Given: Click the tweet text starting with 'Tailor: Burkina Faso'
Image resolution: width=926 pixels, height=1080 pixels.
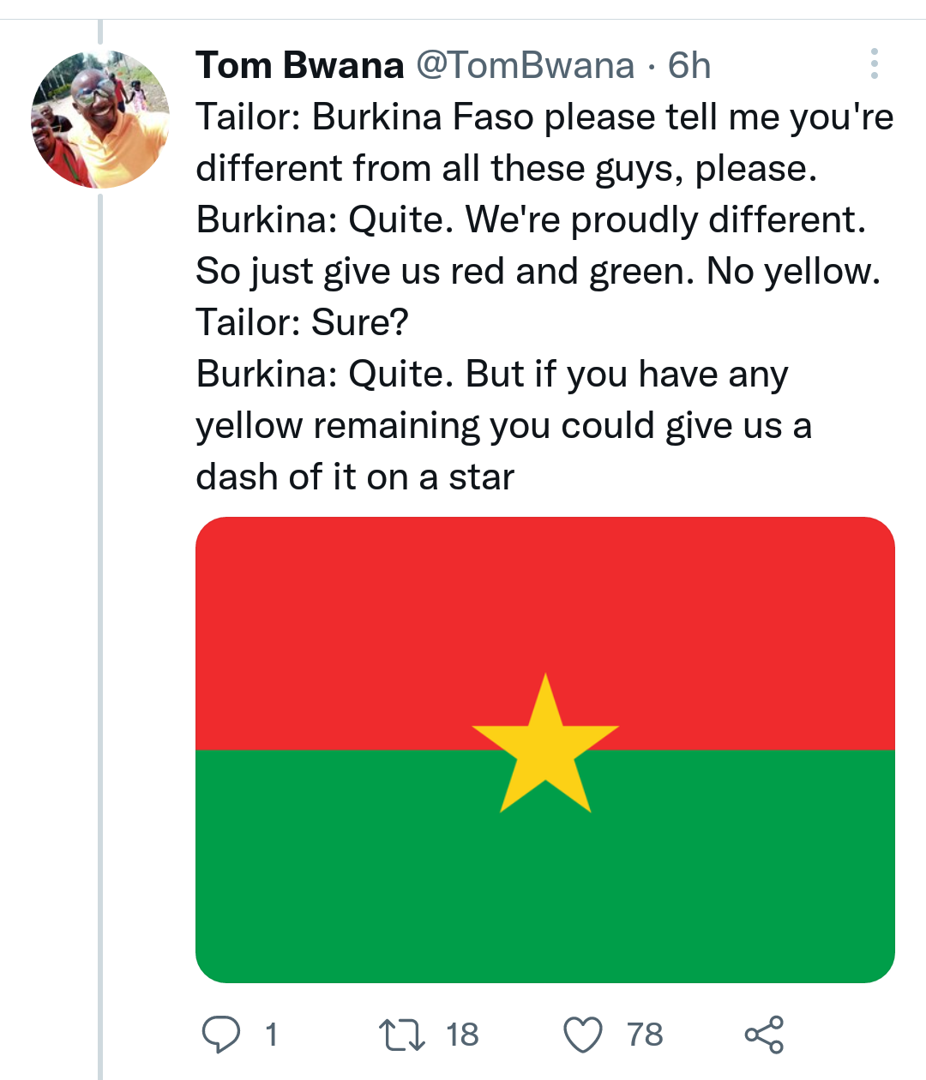Looking at the screenshot, I should tap(544, 117).
